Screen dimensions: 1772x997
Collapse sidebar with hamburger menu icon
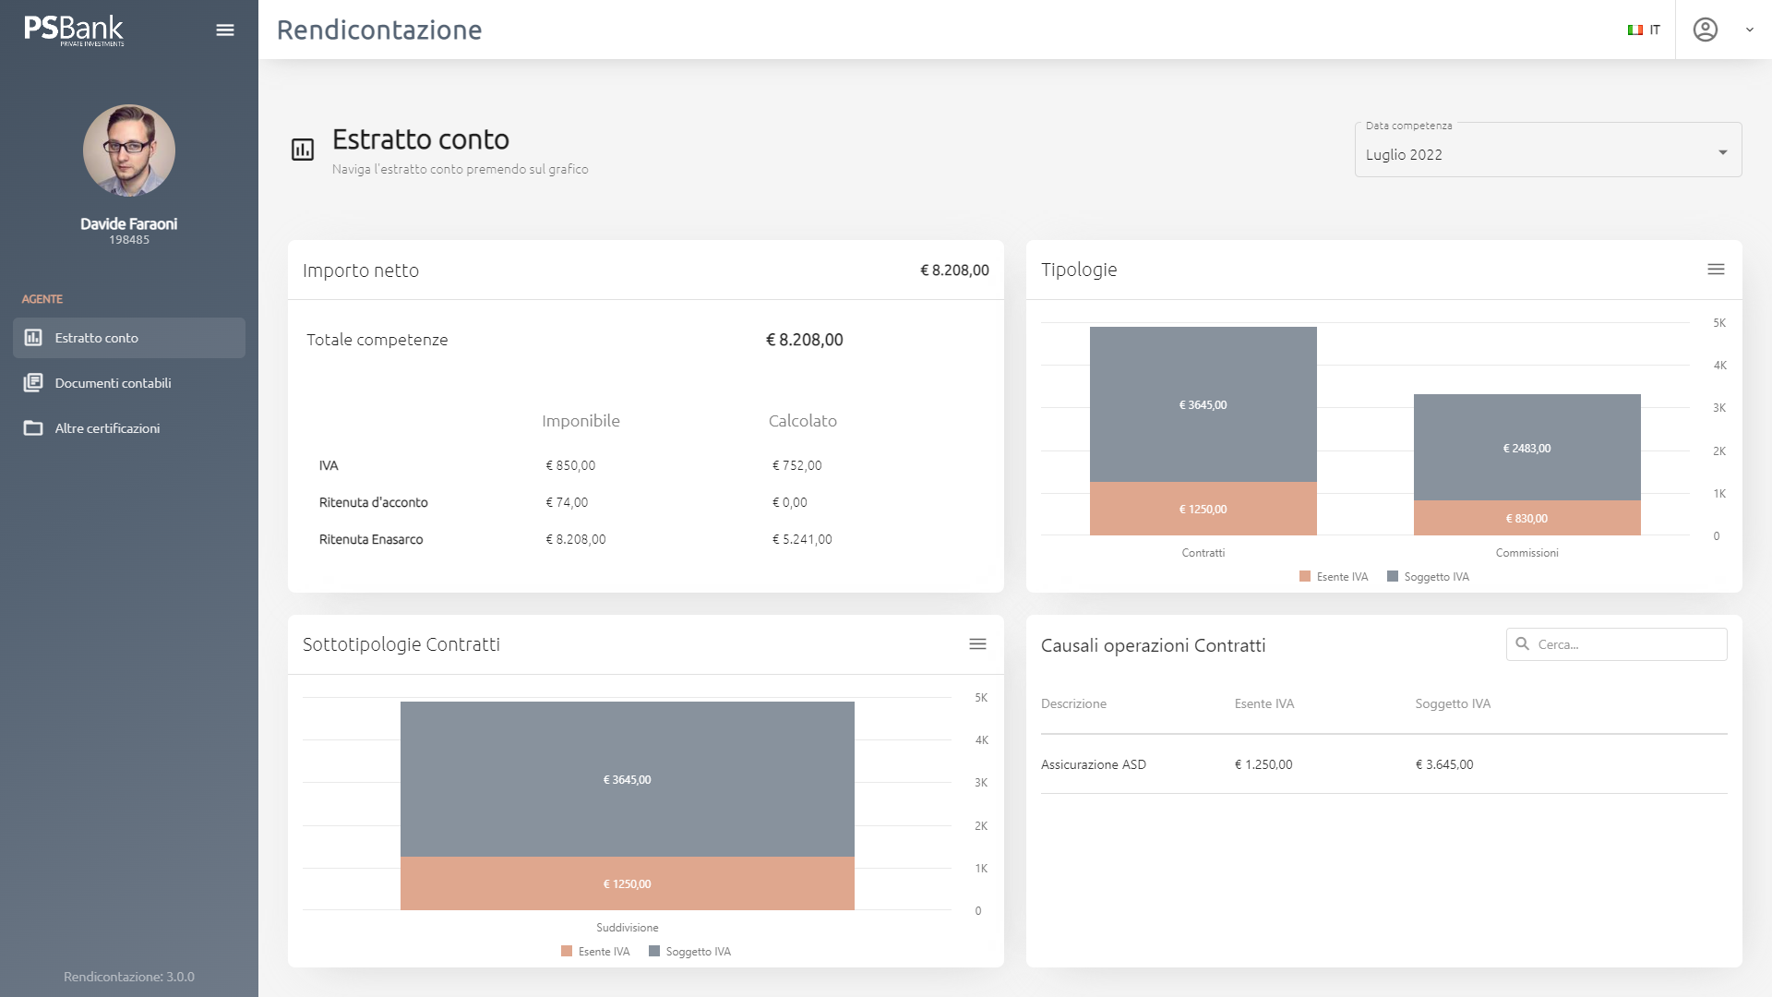point(225,30)
